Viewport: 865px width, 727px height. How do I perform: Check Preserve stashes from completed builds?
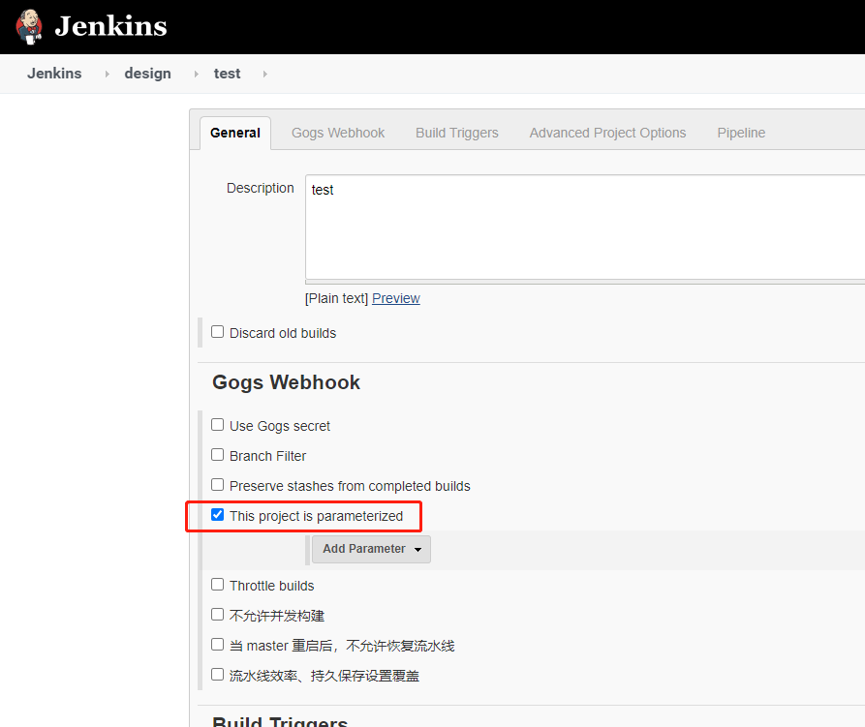pyautogui.click(x=217, y=485)
